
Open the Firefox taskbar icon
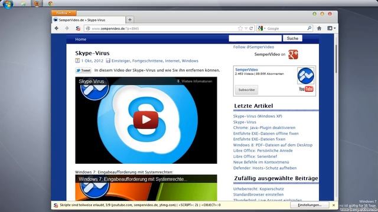click(37, 4)
